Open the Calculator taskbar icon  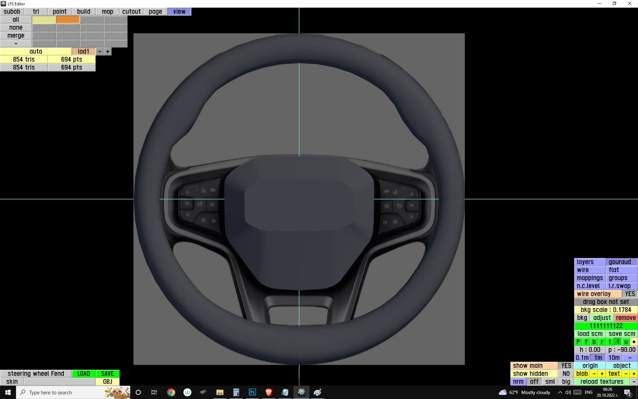(x=236, y=392)
